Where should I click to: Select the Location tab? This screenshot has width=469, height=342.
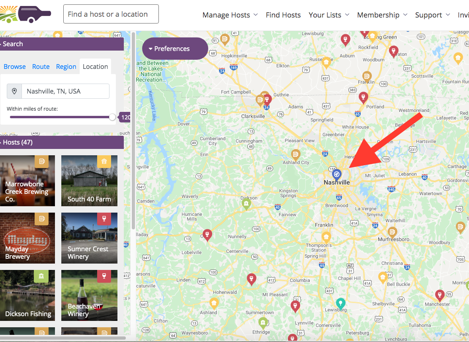[95, 67]
